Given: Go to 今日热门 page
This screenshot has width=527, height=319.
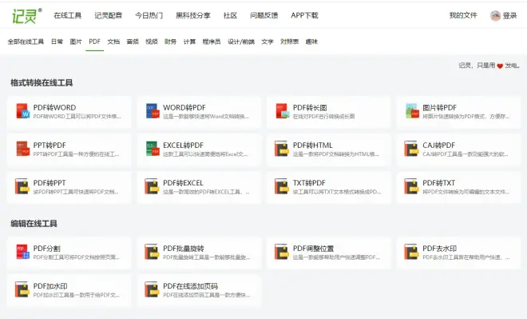Looking at the screenshot, I should (x=149, y=15).
